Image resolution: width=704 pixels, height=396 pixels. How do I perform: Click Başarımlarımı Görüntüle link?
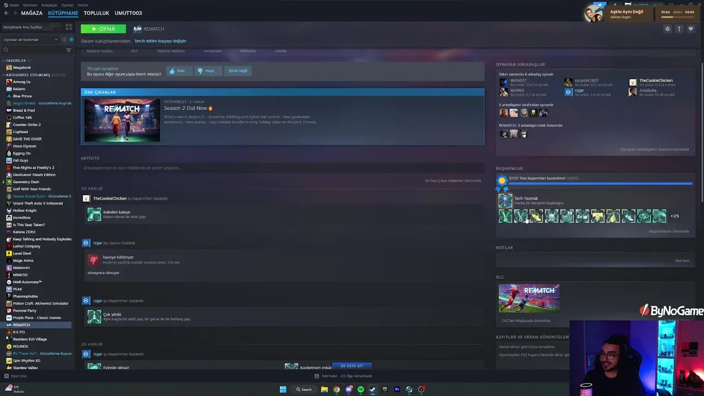tap(669, 231)
